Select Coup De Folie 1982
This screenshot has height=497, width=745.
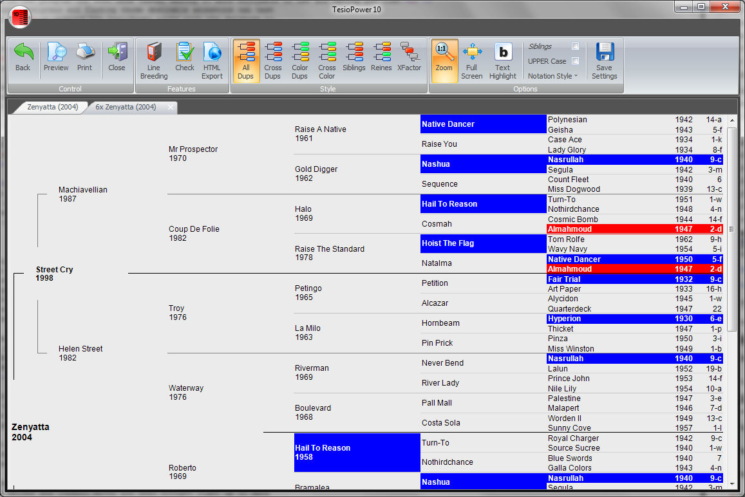pos(194,233)
